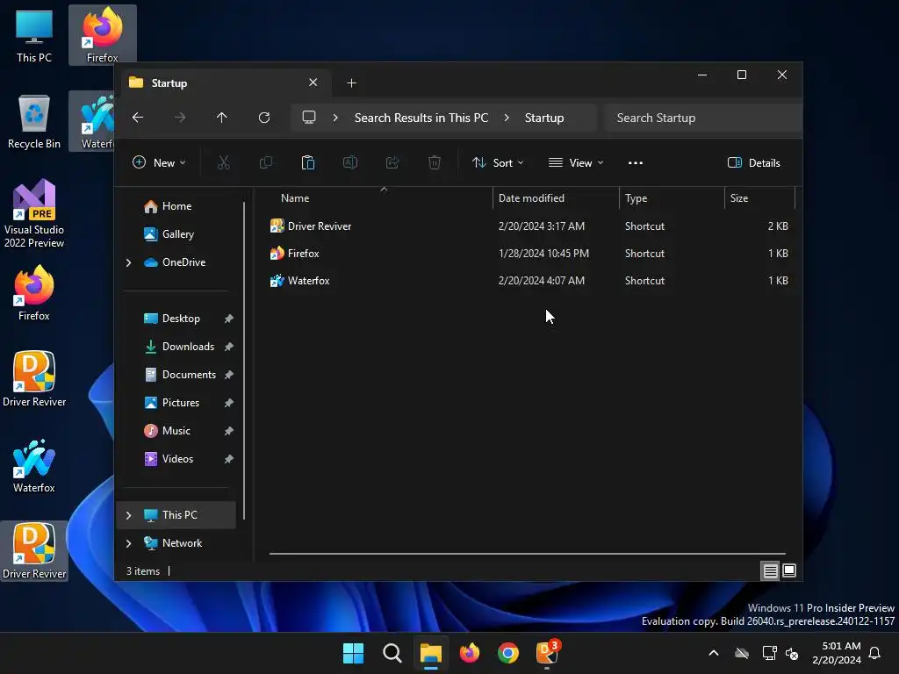This screenshot has height=674, width=899.
Task: Click chevron before Search Results breadcrumb
Action: [x=335, y=118]
